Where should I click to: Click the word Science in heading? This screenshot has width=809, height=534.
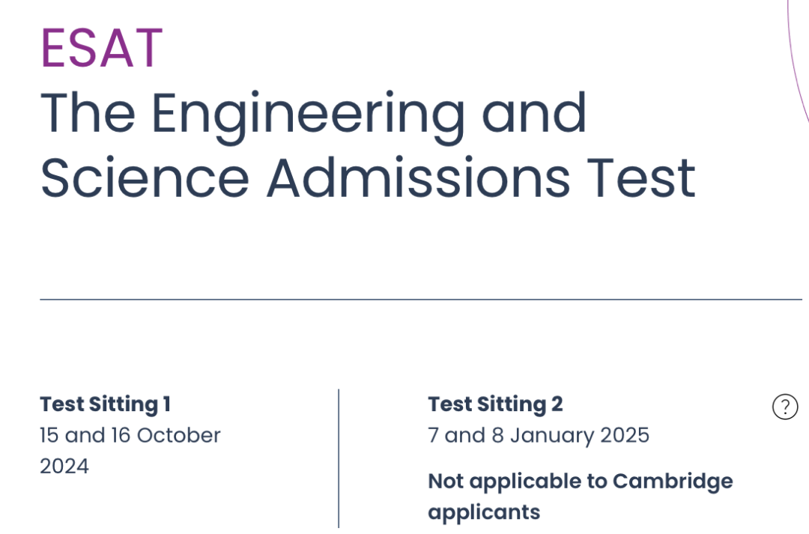coord(145,178)
